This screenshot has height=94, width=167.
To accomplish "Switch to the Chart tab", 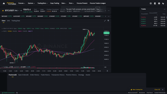I will pyautogui.click(x=3, y=21).
